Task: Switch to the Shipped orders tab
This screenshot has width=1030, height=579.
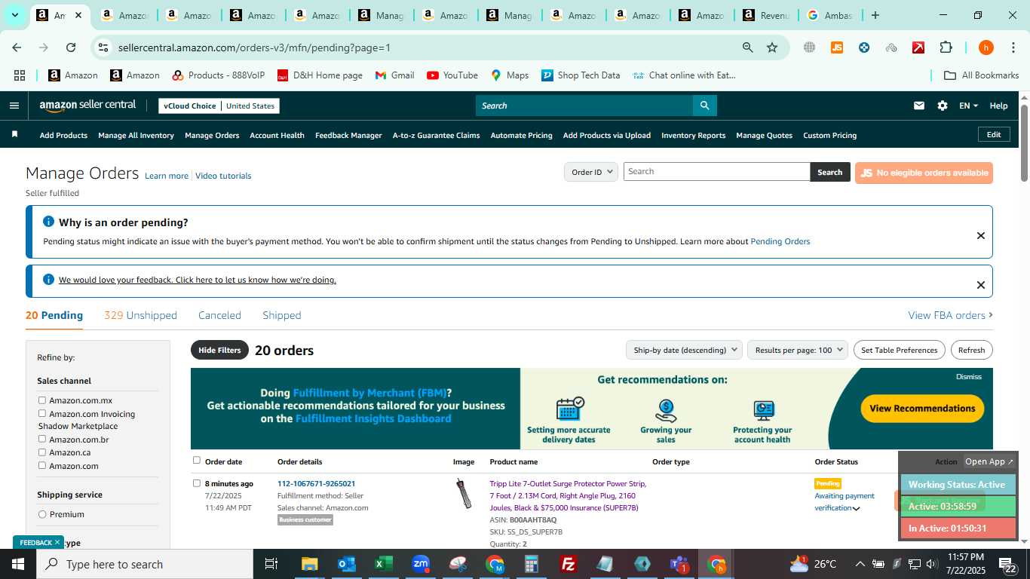Action: [x=281, y=315]
